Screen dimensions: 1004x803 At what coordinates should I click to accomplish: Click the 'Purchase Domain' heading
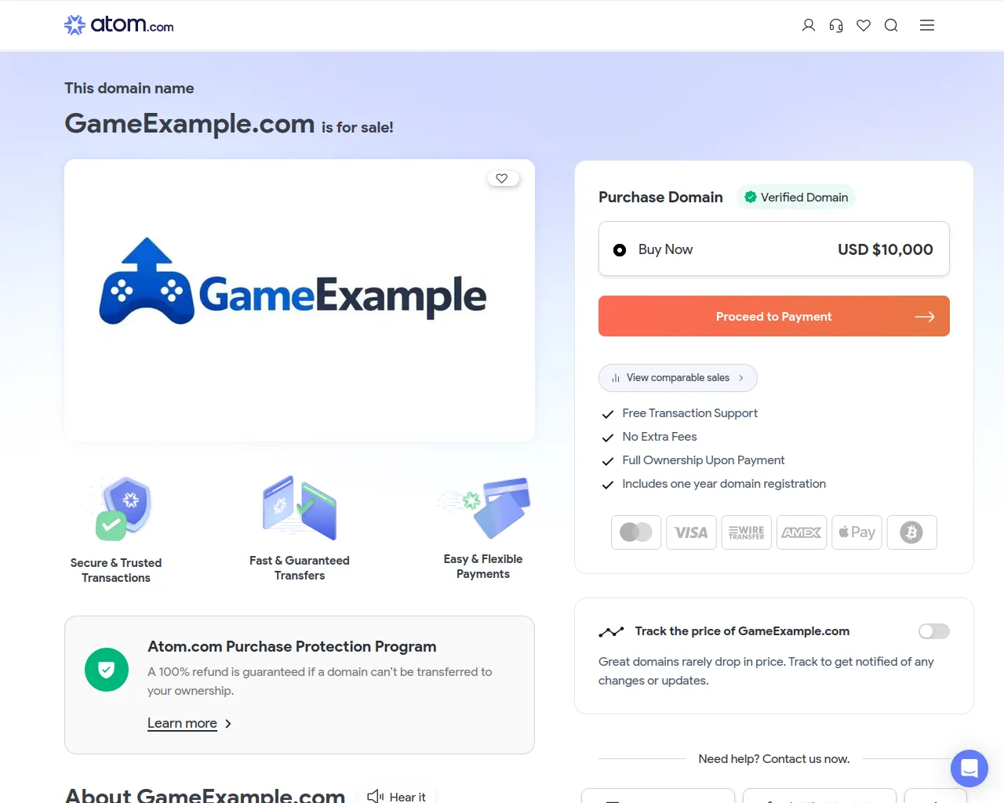660,198
